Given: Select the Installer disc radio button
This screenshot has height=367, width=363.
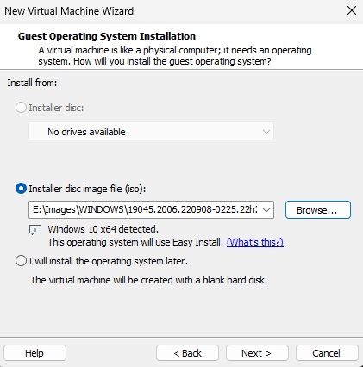Looking at the screenshot, I should click(21, 108).
